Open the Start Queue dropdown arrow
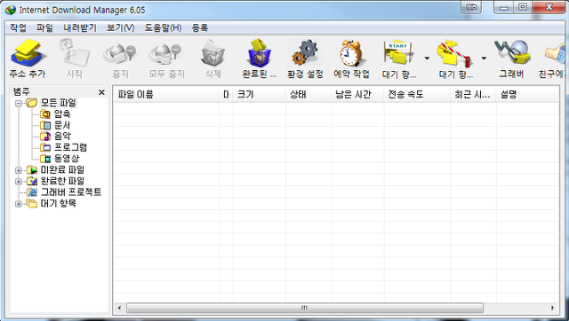The width and height of the screenshot is (569, 321). (x=427, y=58)
